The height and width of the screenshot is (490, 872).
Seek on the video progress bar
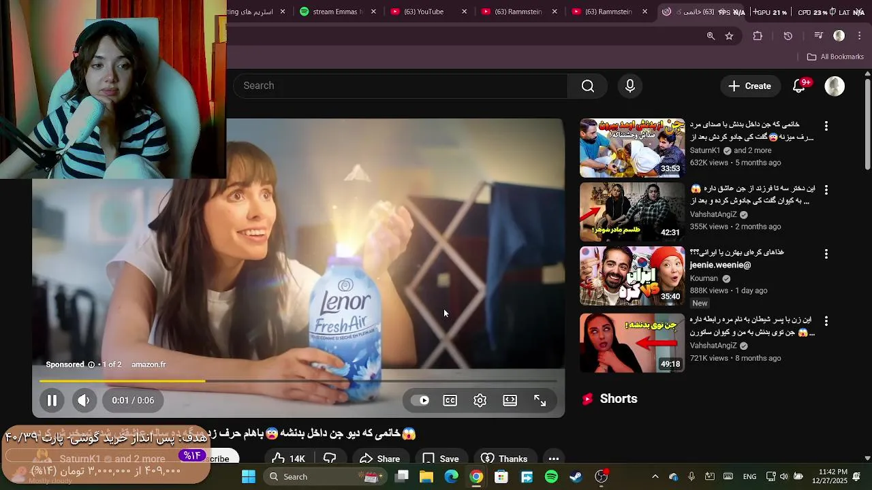pyautogui.click(x=298, y=380)
